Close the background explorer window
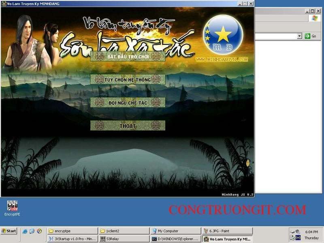Viewport: 324px width, 243px height. [x=318, y=11]
